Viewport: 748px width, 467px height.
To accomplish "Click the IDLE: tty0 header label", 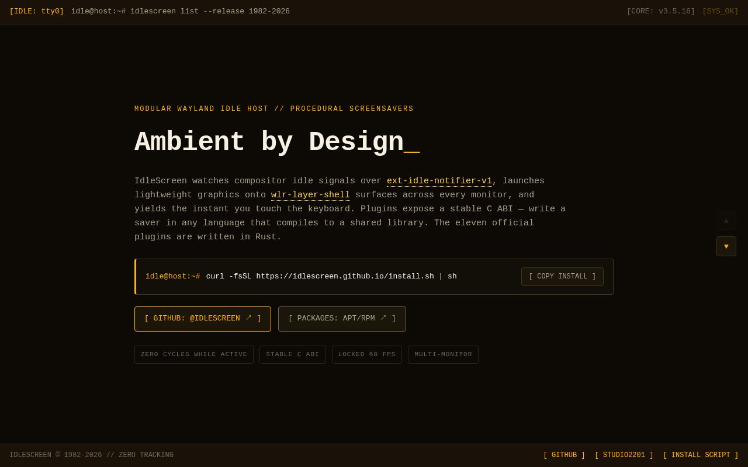I will coord(37,12).
